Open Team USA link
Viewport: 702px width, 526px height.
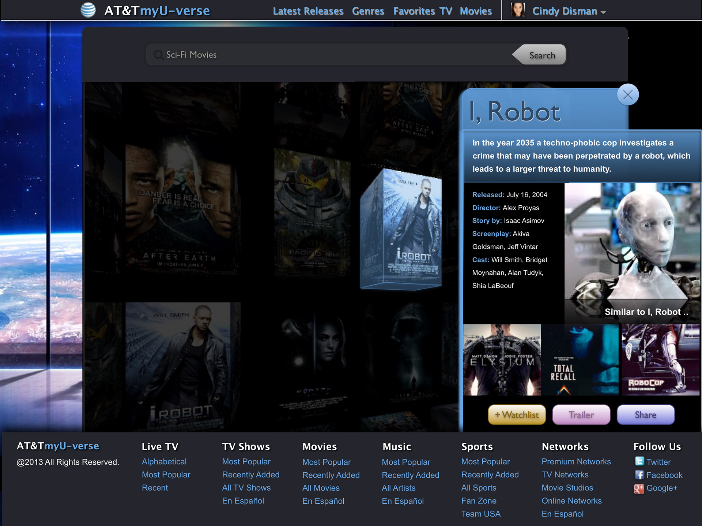click(x=481, y=514)
